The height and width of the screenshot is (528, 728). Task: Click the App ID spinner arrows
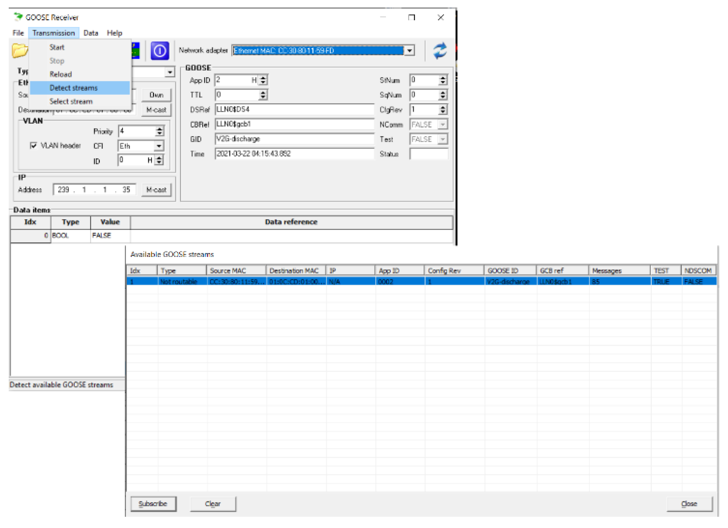(263, 80)
